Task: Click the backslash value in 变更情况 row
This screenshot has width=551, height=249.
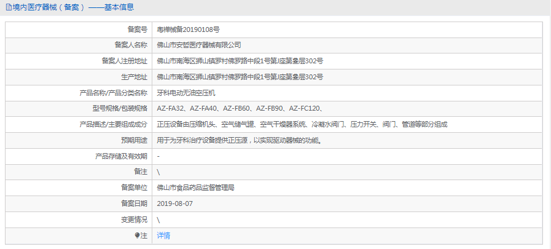Action: [158, 220]
